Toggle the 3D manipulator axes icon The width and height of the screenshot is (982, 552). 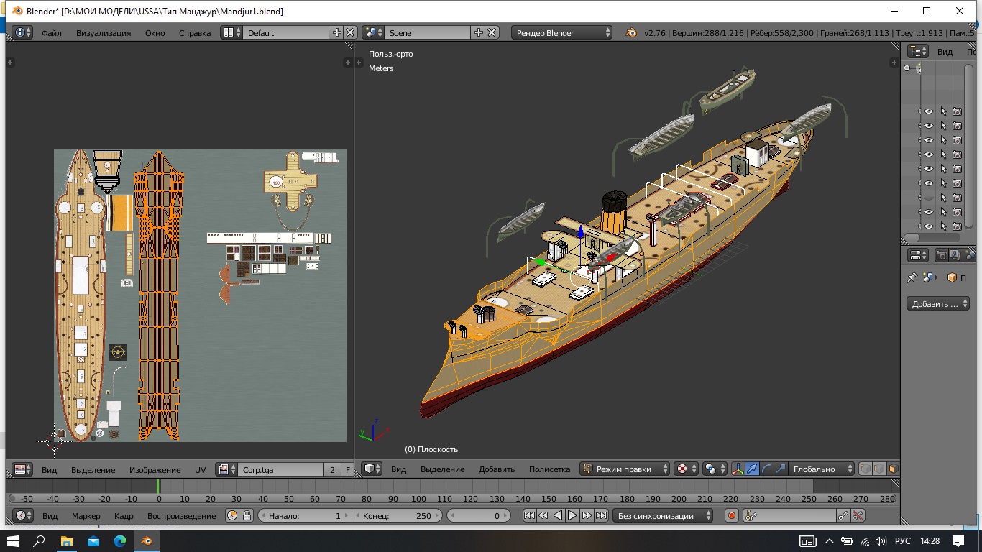coord(738,469)
